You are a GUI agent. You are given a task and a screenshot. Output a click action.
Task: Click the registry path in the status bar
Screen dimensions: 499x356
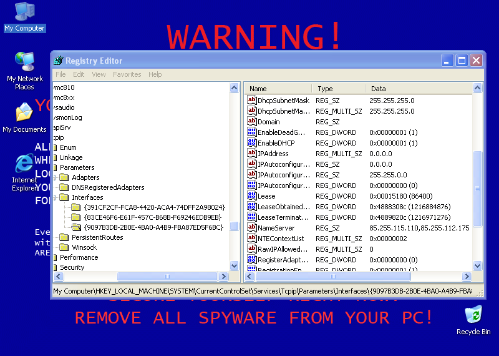(x=263, y=291)
